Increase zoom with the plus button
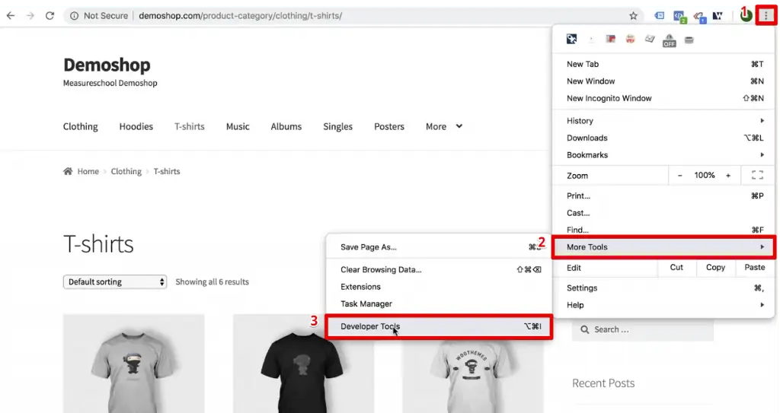Screen dimensions: 780x413 pos(728,176)
